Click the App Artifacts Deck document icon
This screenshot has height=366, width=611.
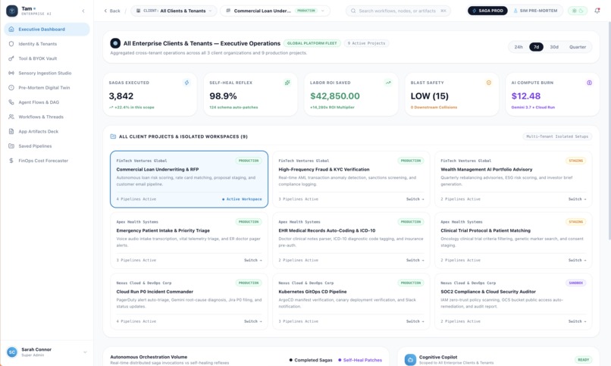(11, 131)
